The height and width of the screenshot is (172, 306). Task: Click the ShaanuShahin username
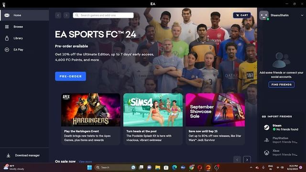[x=280, y=15]
